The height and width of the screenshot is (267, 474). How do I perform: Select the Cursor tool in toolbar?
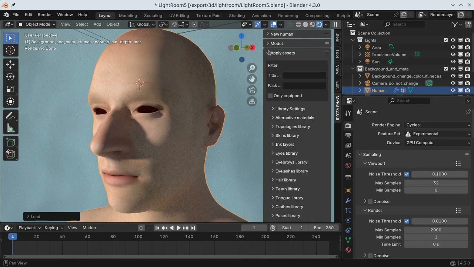tap(10, 50)
